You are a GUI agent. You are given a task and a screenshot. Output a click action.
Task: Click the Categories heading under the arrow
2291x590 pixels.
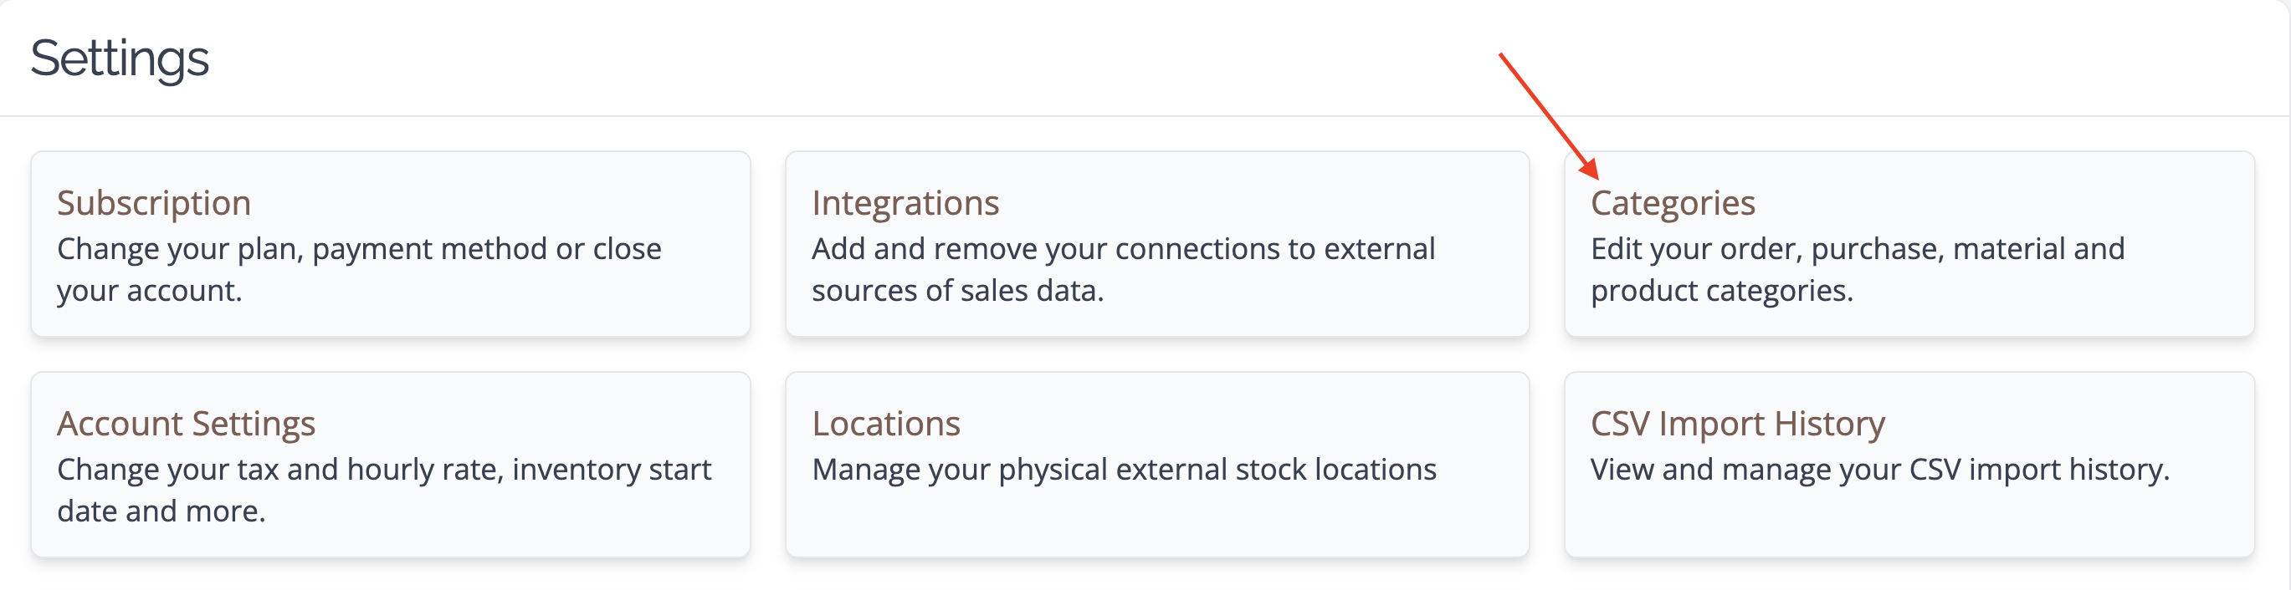point(1673,203)
